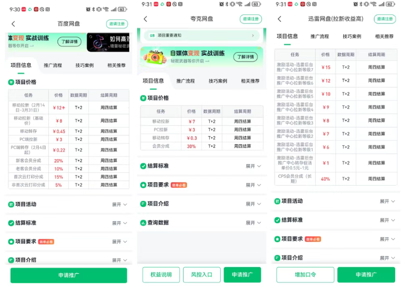The image size is (405, 286).
Task: Switch to 相关推荐 tab on 迅雷网盘 screen
Action: point(384,37)
